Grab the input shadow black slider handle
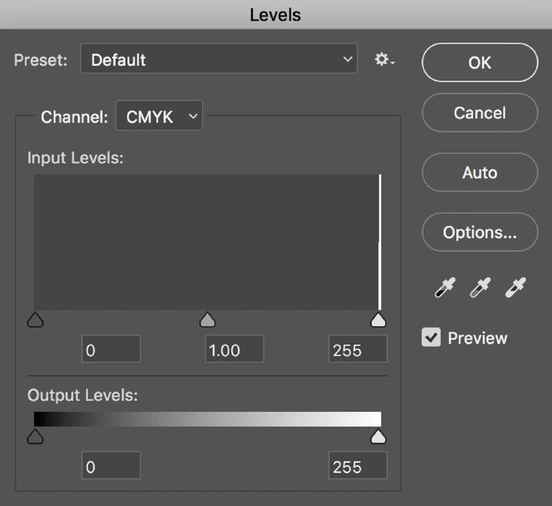This screenshot has height=506, width=552. pyautogui.click(x=34, y=320)
